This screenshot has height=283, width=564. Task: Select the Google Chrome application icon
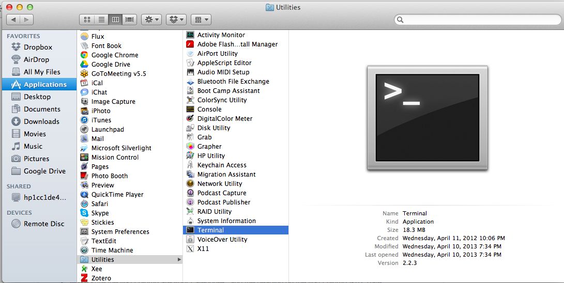tap(84, 55)
